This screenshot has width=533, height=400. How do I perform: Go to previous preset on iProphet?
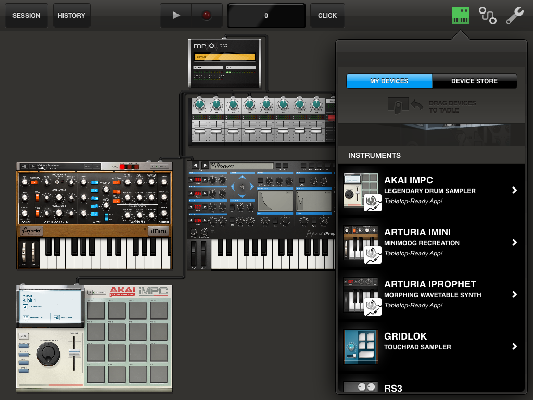coord(196,165)
